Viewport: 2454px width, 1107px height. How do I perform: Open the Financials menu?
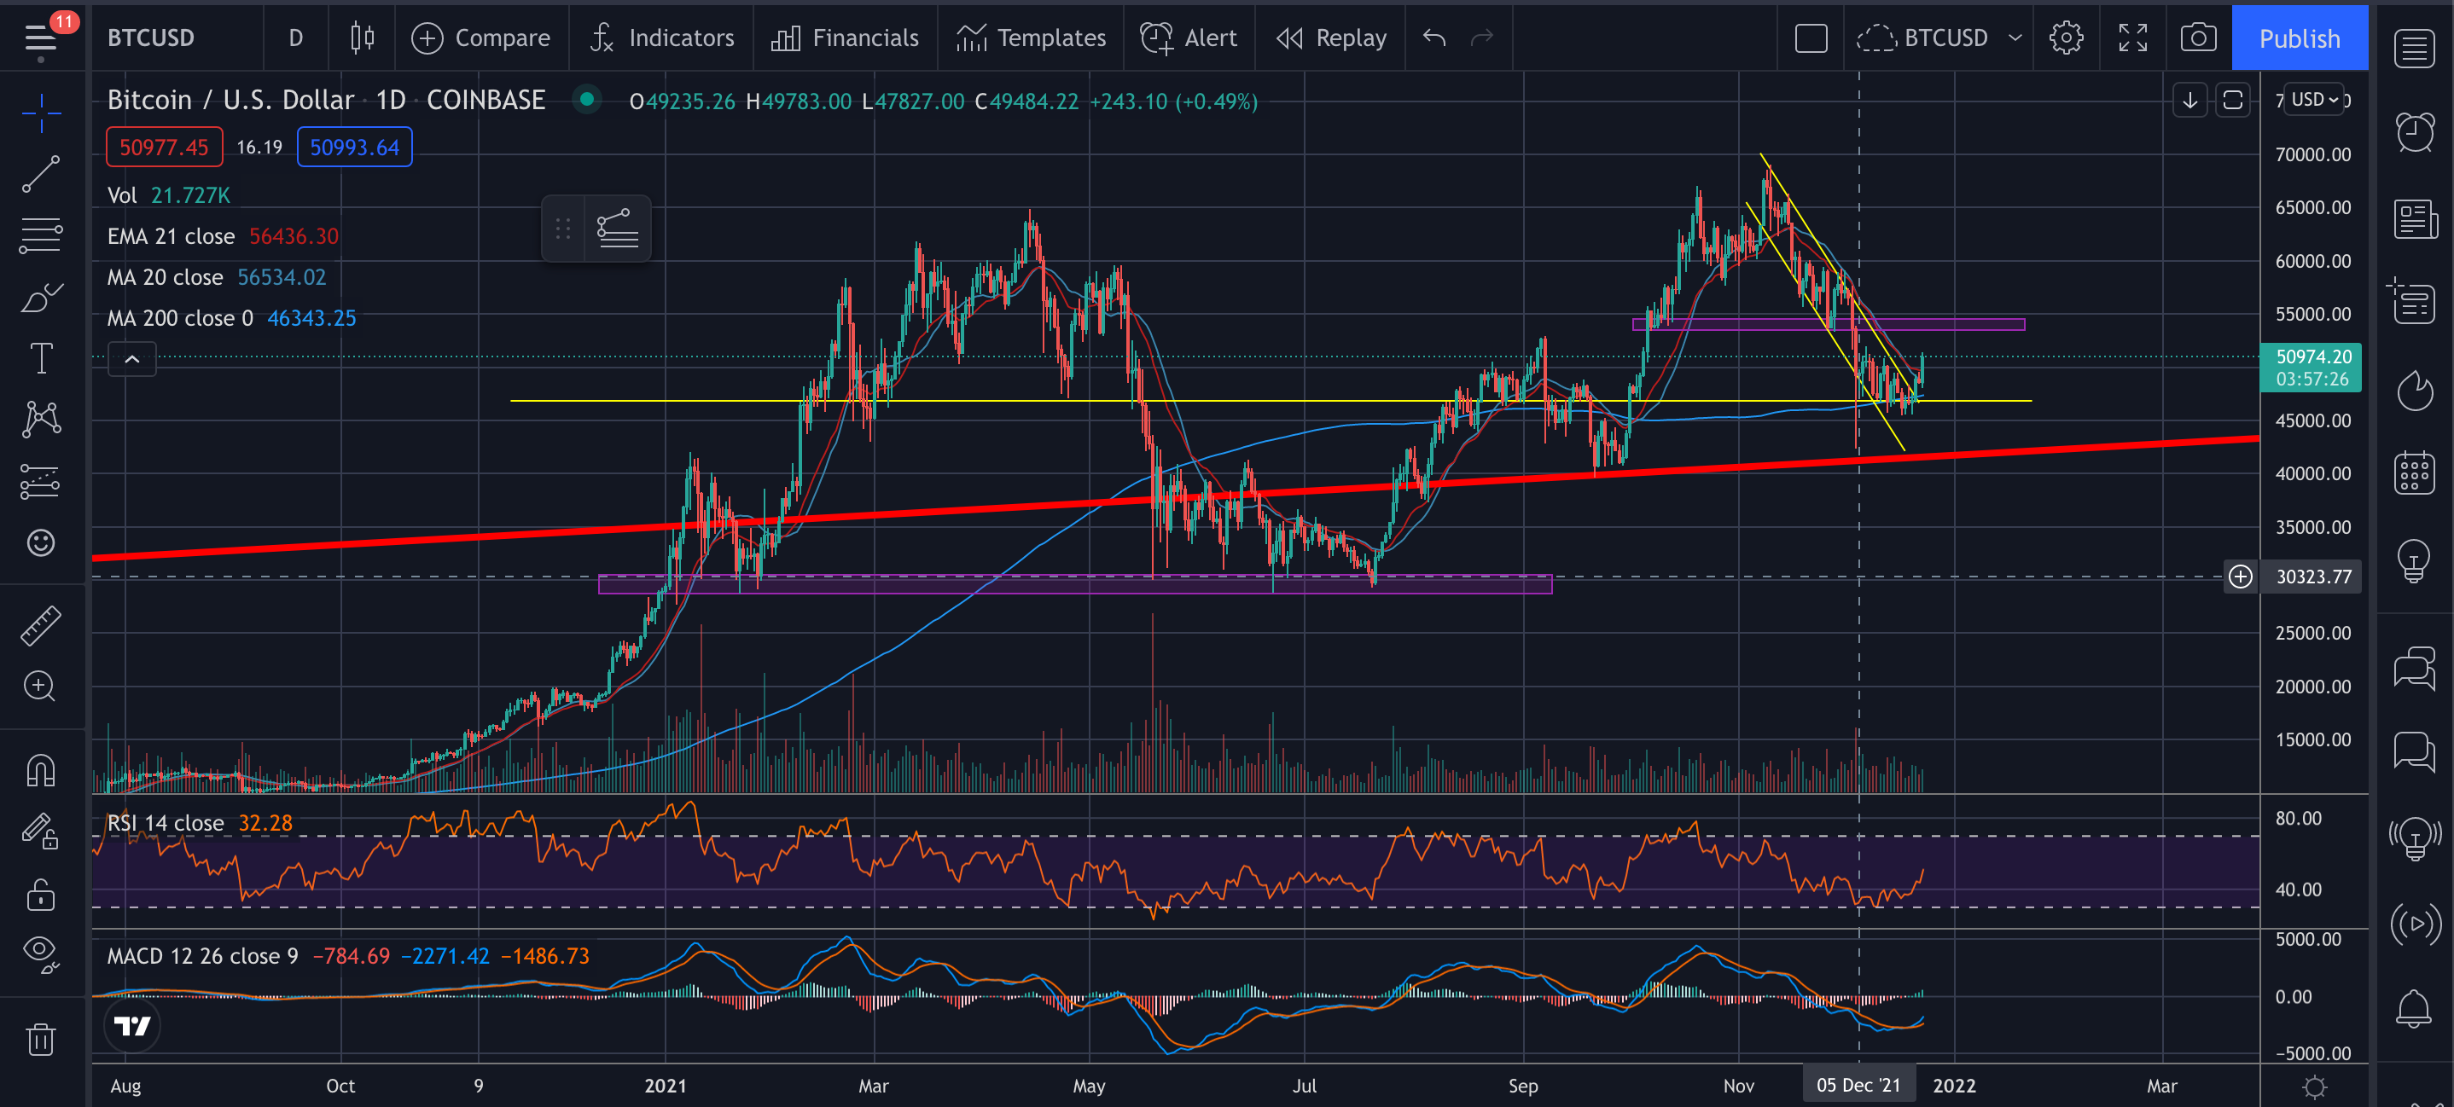(x=845, y=38)
